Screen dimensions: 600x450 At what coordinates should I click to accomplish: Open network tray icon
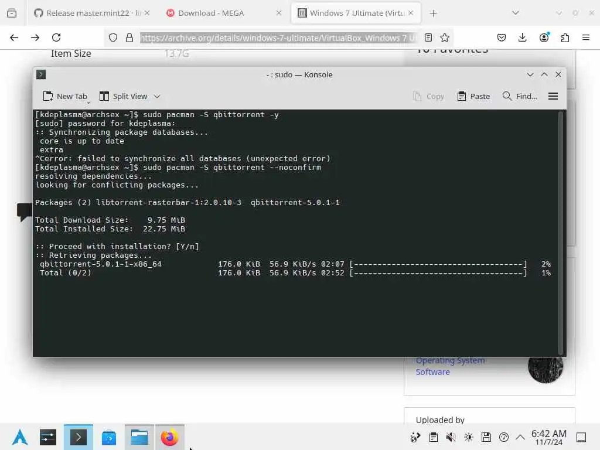pos(415,437)
